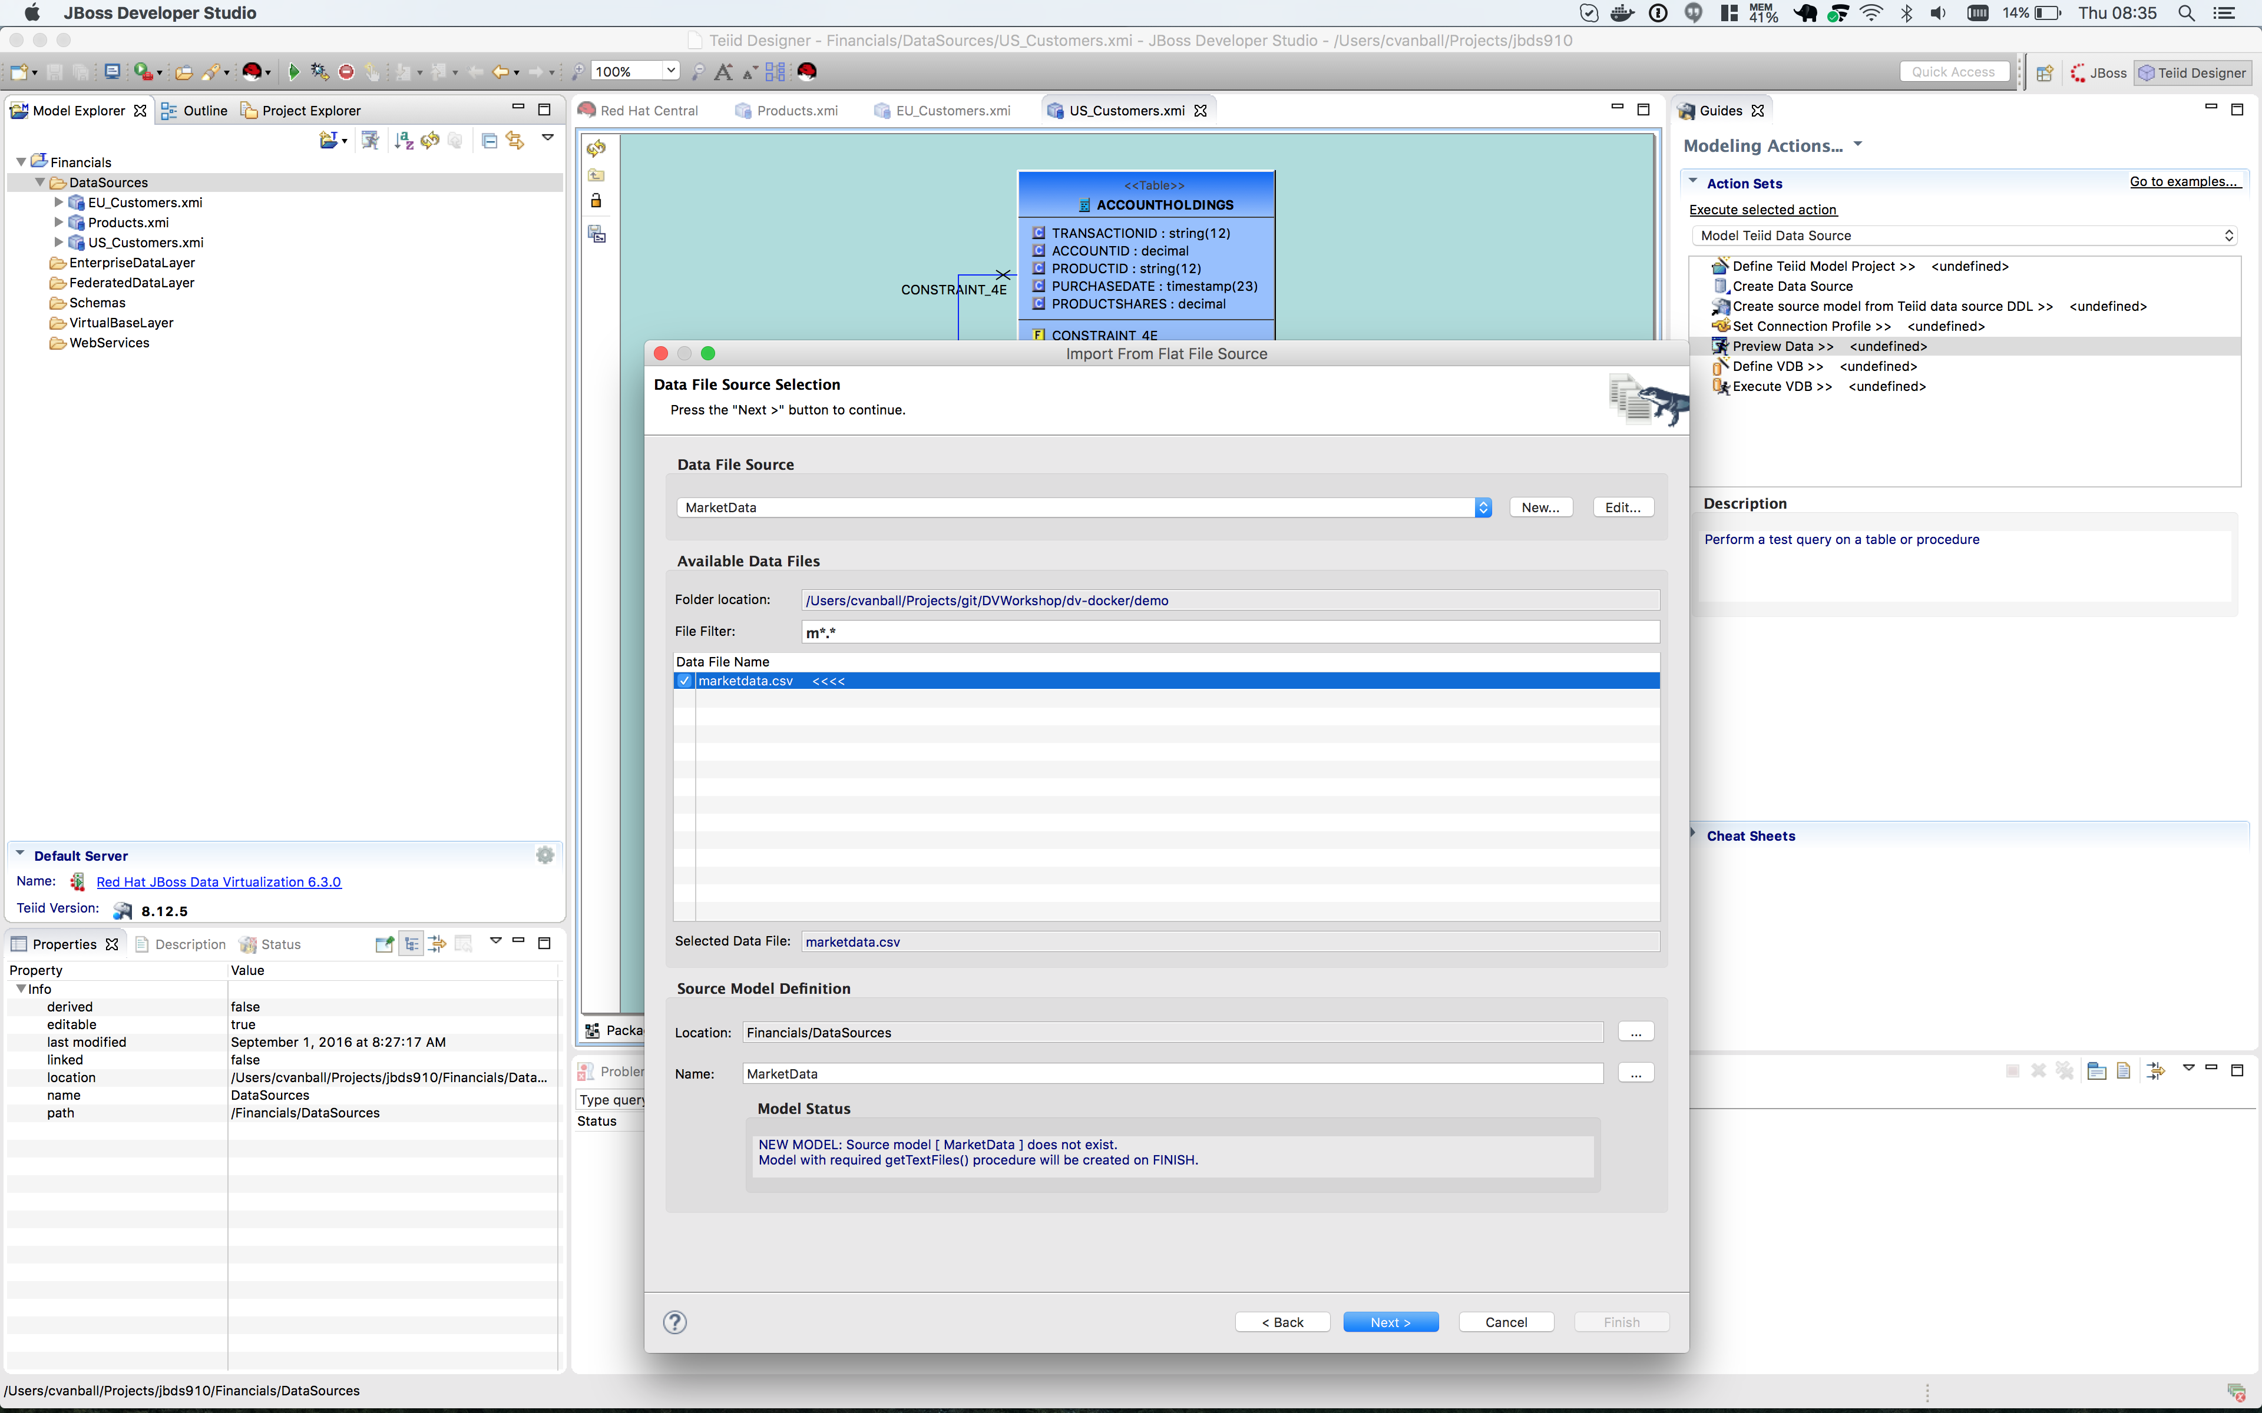
Task: Sort Model Explorer entries alphabetically
Action: (x=403, y=140)
